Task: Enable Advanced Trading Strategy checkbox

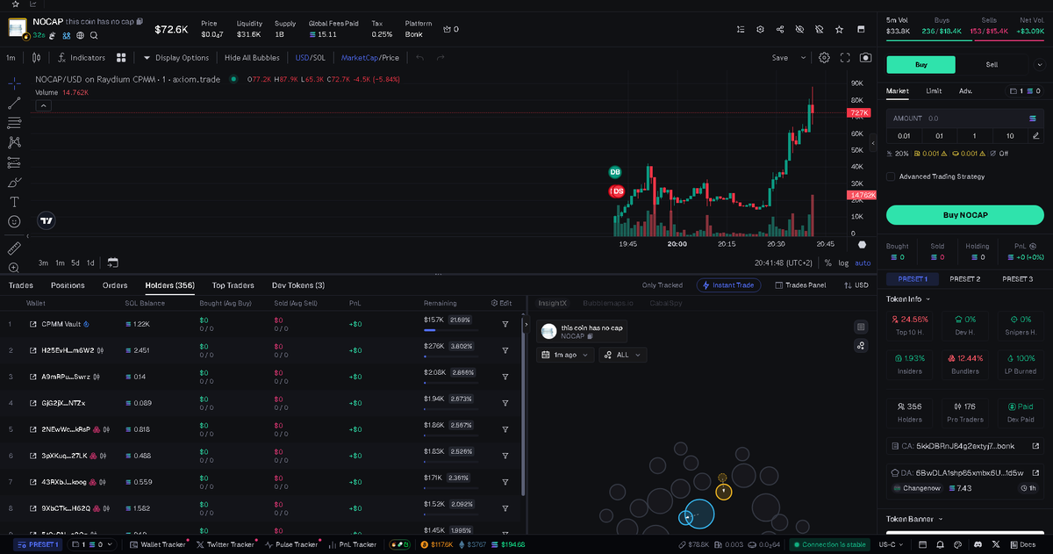Action: pos(891,176)
